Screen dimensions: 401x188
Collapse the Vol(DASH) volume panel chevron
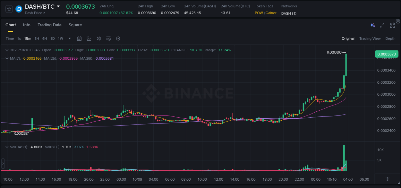(7, 147)
